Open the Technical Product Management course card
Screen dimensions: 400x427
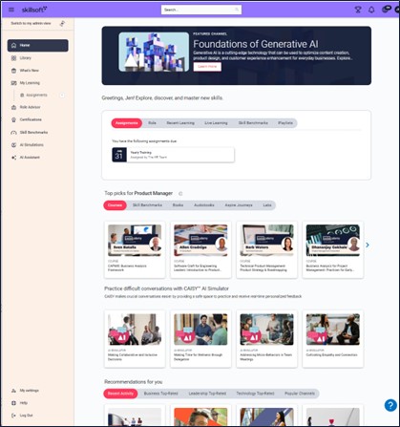tap(267, 249)
